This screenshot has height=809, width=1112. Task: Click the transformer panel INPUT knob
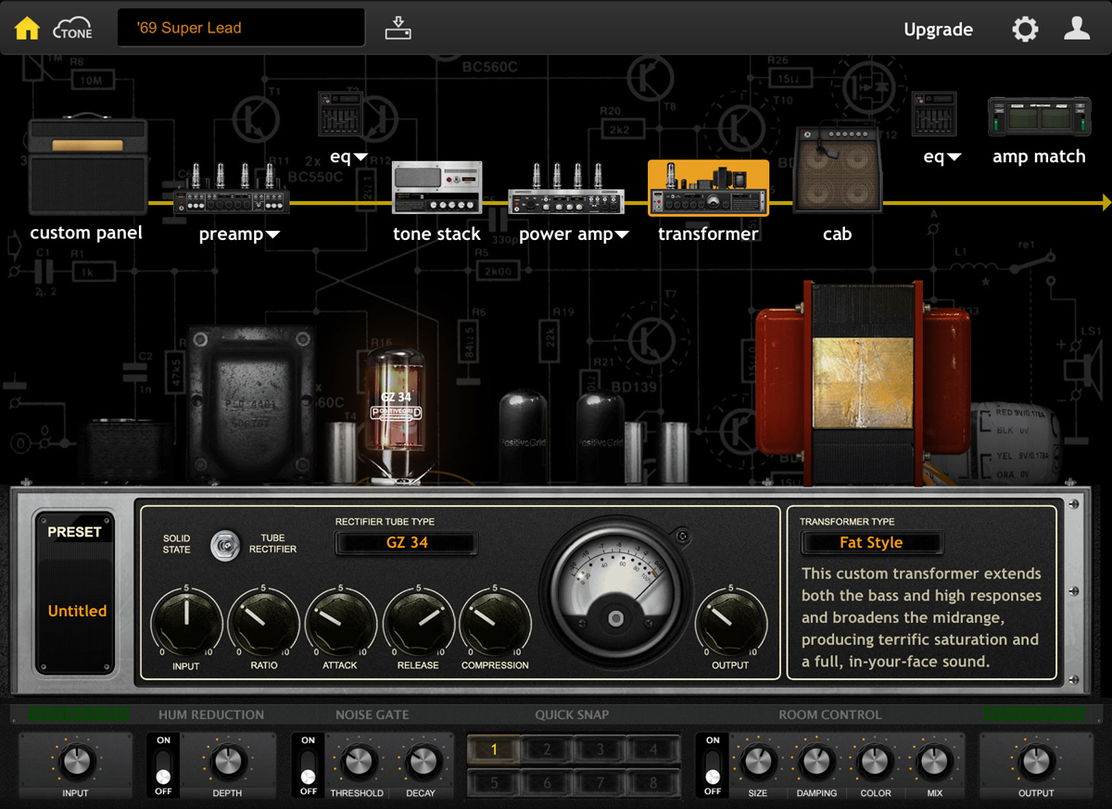(x=185, y=622)
